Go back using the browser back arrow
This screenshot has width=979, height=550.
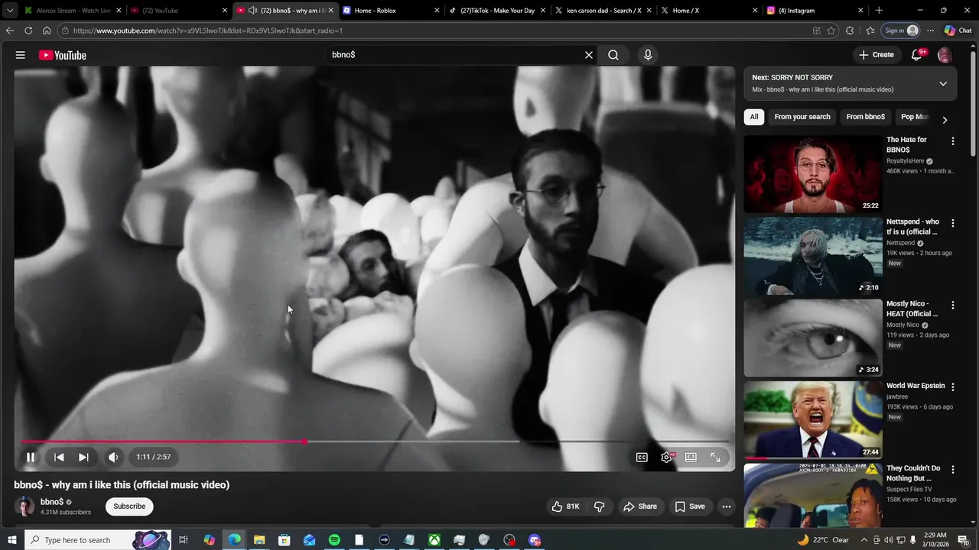(10, 31)
